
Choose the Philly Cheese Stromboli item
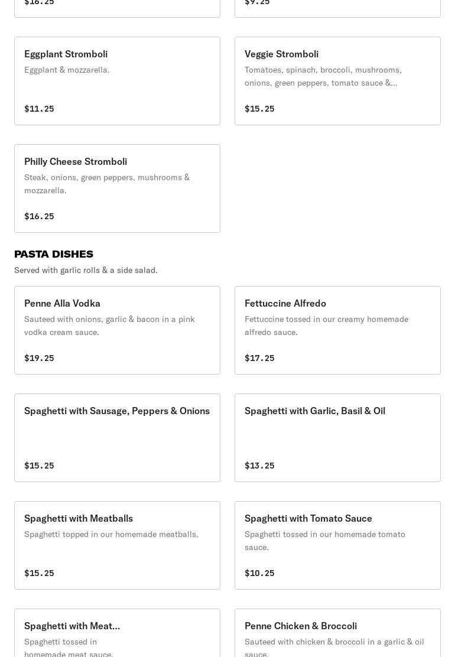pyautogui.click(x=117, y=188)
